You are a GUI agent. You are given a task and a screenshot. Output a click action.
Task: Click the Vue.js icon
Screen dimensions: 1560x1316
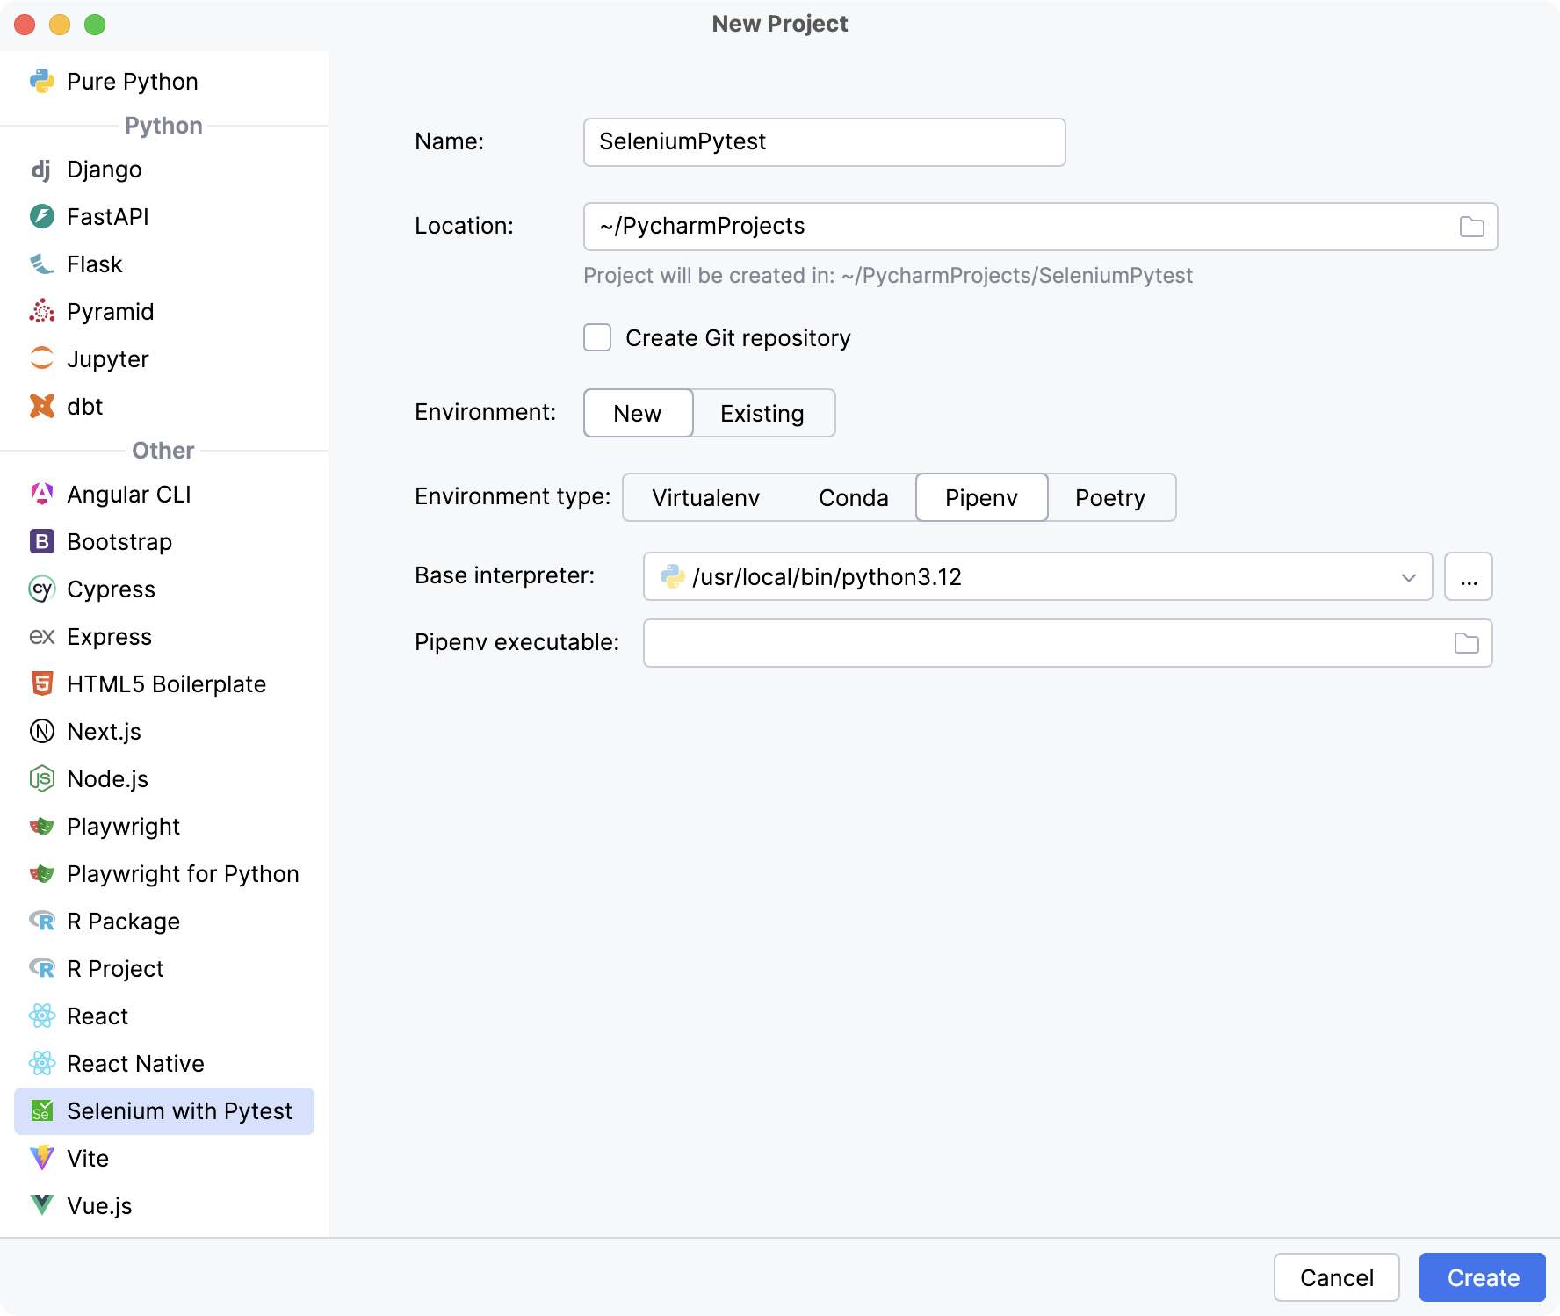point(41,1205)
